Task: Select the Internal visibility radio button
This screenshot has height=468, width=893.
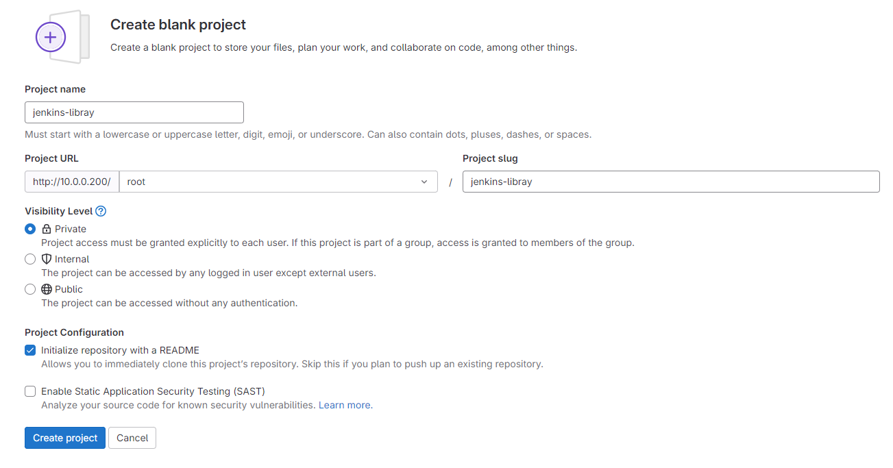Action: point(30,259)
